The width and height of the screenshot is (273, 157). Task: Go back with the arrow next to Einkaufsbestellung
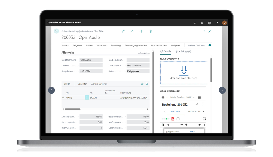[57, 31]
